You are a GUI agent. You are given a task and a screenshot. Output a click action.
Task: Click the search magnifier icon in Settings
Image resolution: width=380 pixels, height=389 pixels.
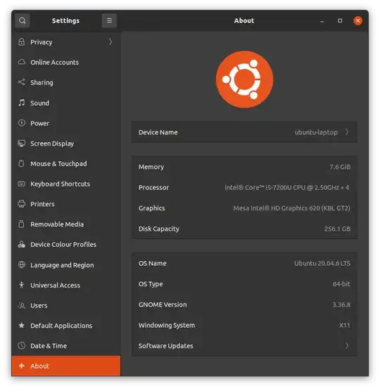click(23, 20)
